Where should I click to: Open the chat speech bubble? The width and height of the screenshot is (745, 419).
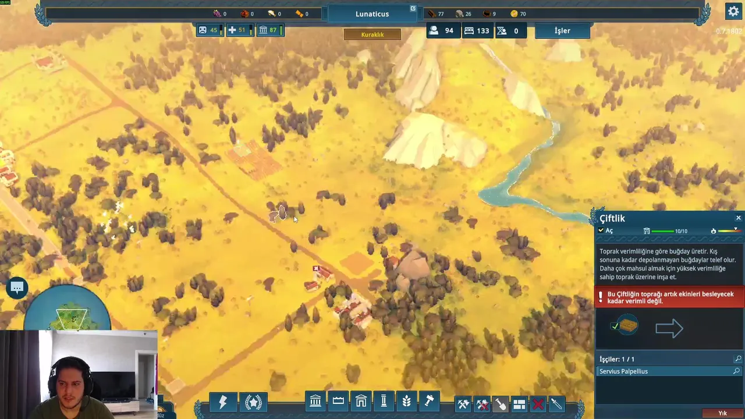coord(17,287)
